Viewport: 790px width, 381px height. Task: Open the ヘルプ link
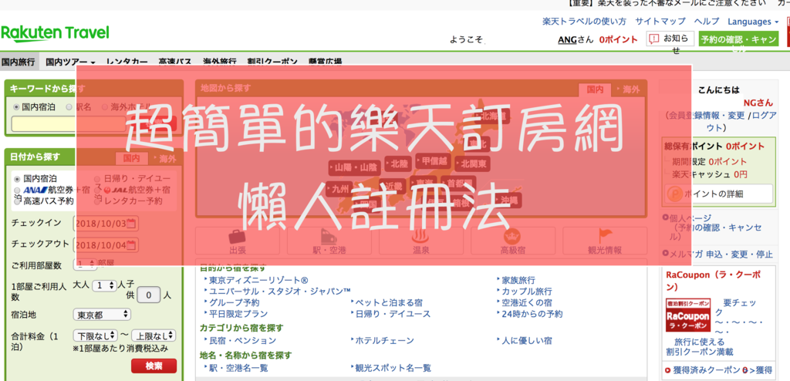(x=707, y=22)
